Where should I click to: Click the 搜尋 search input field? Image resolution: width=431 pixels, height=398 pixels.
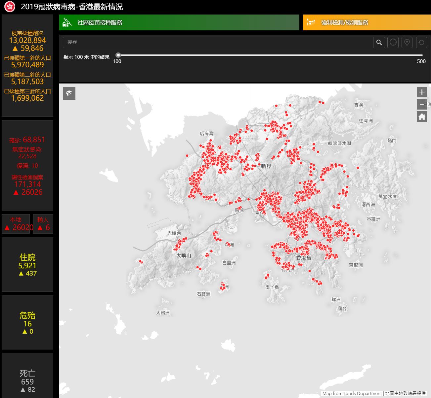(x=218, y=42)
